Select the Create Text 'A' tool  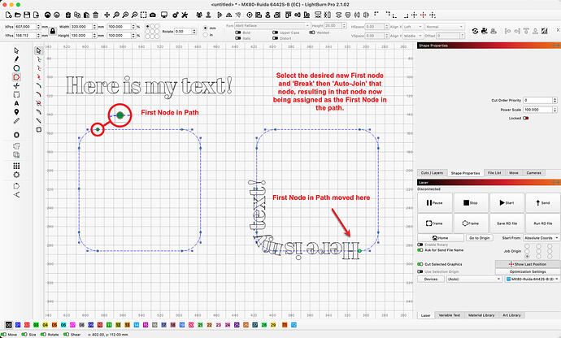tap(16, 103)
